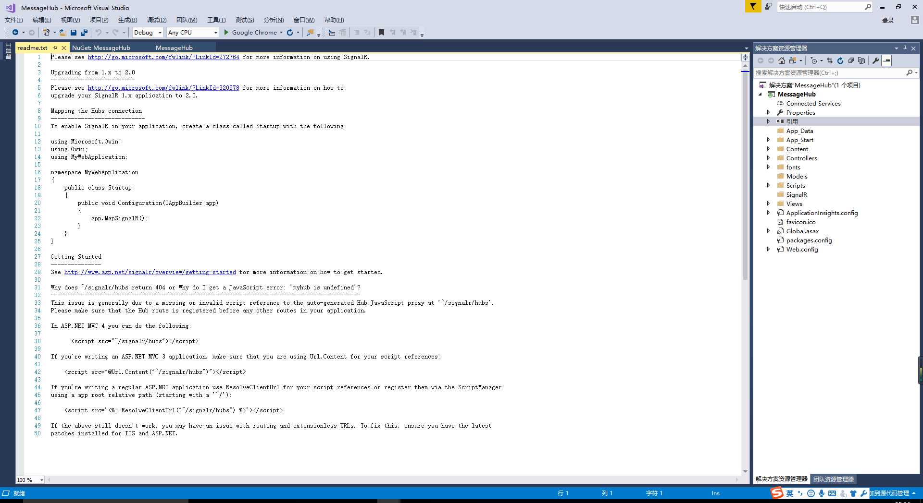Click the Refresh icon in Solution Explorer
The height and width of the screenshot is (503, 923).
(x=840, y=60)
